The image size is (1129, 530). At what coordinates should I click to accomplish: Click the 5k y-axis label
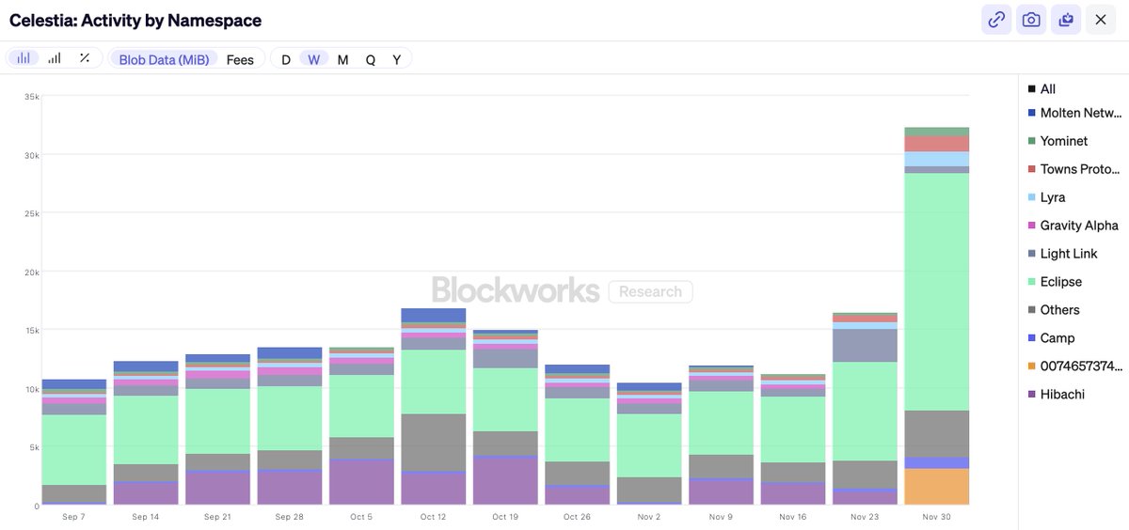(34, 448)
